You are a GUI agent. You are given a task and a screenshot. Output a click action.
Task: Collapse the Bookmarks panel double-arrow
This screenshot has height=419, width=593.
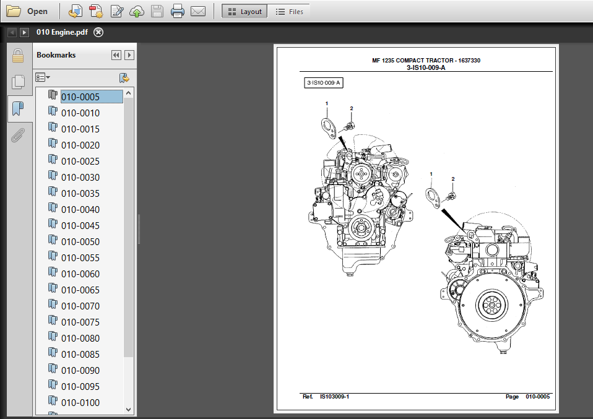point(116,55)
